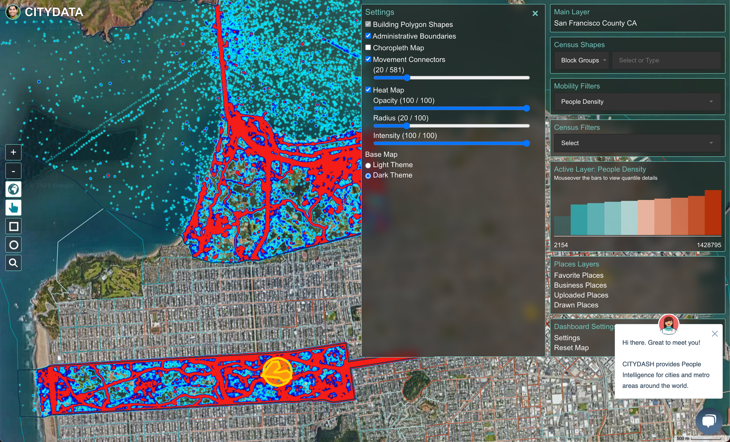
Task: Activate the hand pan tool
Action: [13, 208]
